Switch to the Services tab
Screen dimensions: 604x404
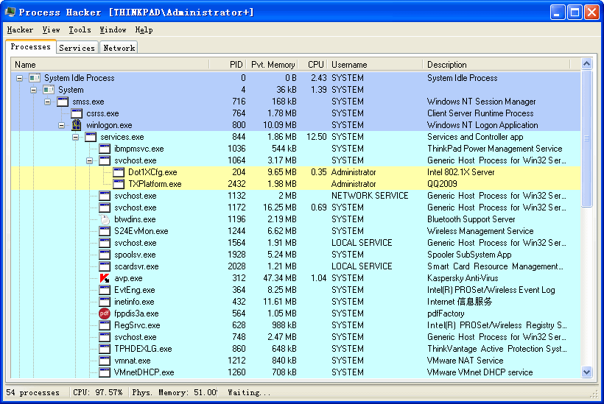coord(77,48)
